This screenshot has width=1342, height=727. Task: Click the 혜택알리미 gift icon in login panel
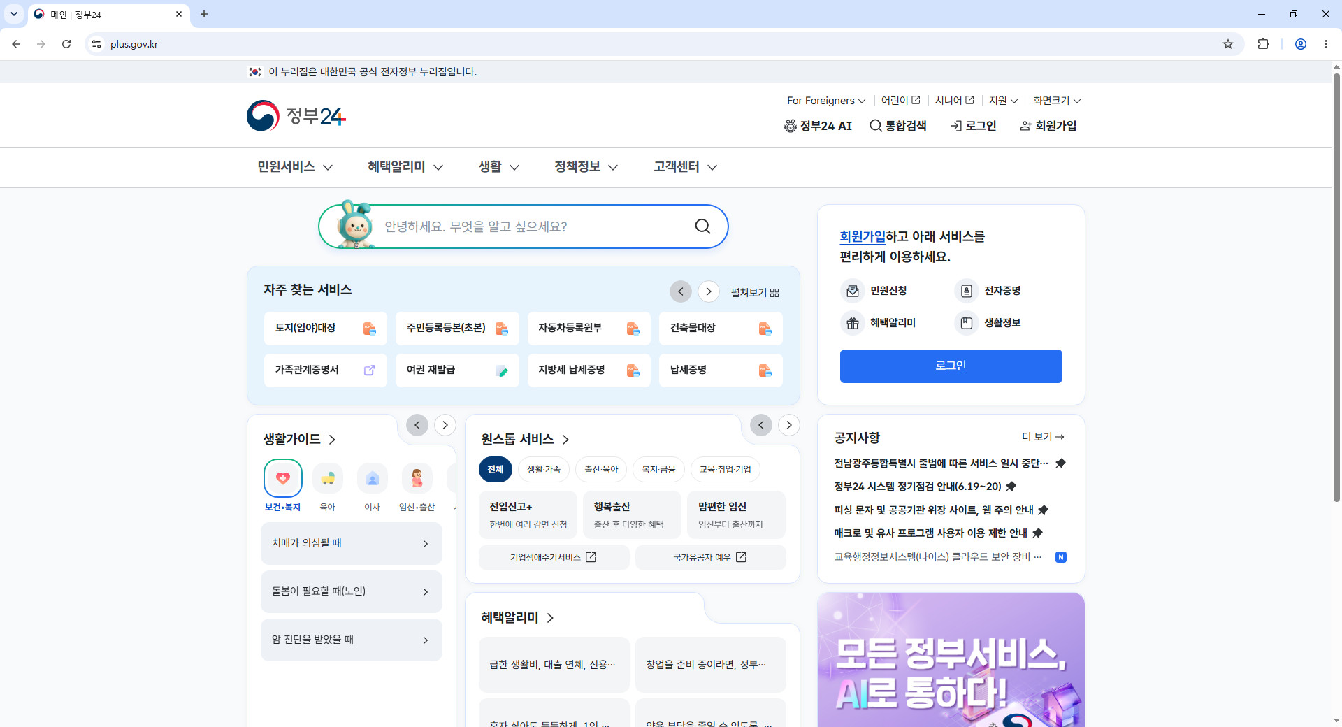coord(853,323)
